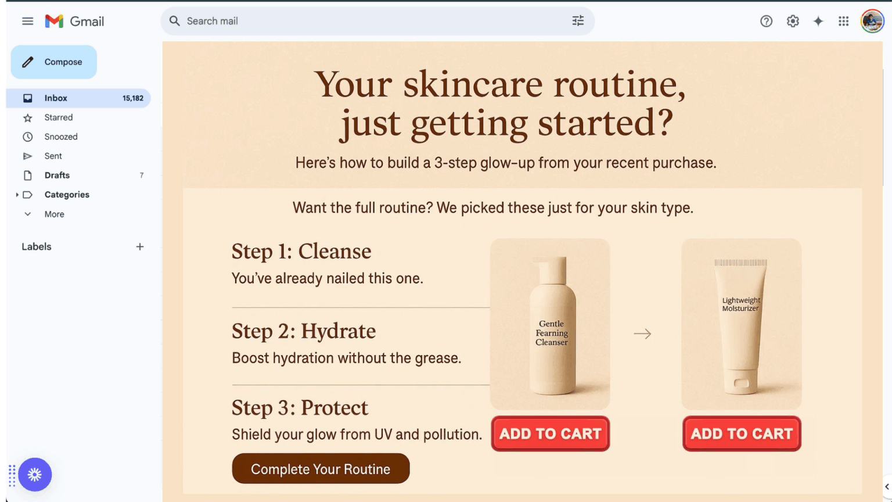Click the Lightweight Moisturizer product image
Screen dimensions: 892x502
[741, 324]
